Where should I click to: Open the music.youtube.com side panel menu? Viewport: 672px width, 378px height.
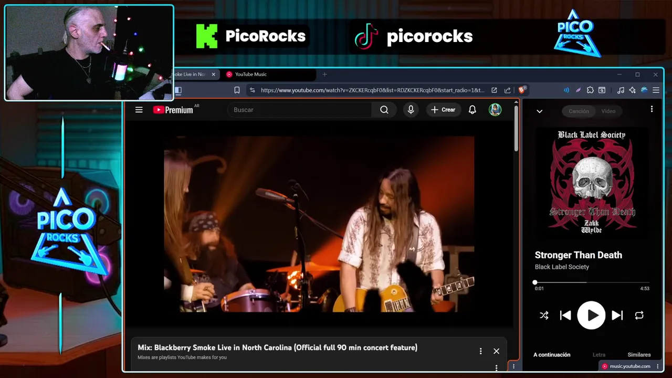(x=658, y=366)
